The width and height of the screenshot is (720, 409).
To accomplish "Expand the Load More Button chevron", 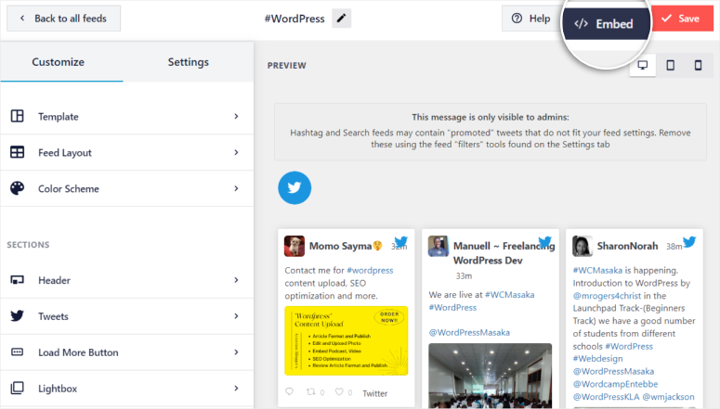I will tap(236, 352).
